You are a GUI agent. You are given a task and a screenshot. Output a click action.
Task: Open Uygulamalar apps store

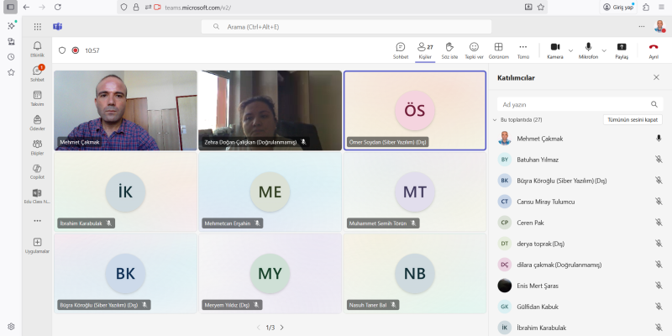coord(37,245)
